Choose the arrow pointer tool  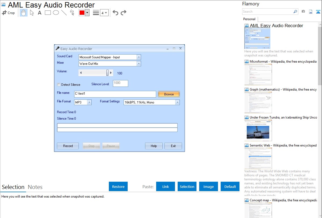(x=32, y=13)
